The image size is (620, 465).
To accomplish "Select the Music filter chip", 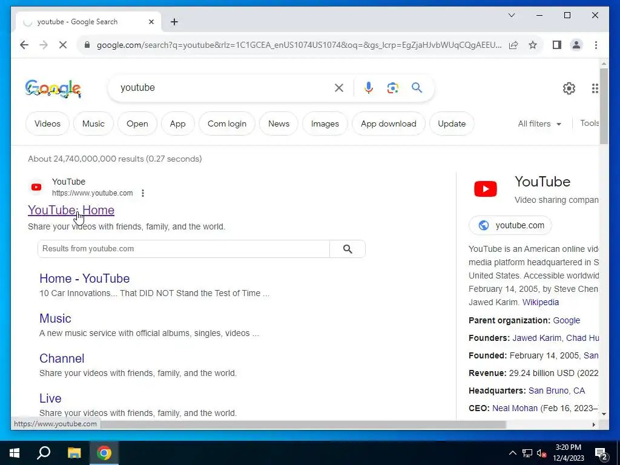I will tap(93, 124).
